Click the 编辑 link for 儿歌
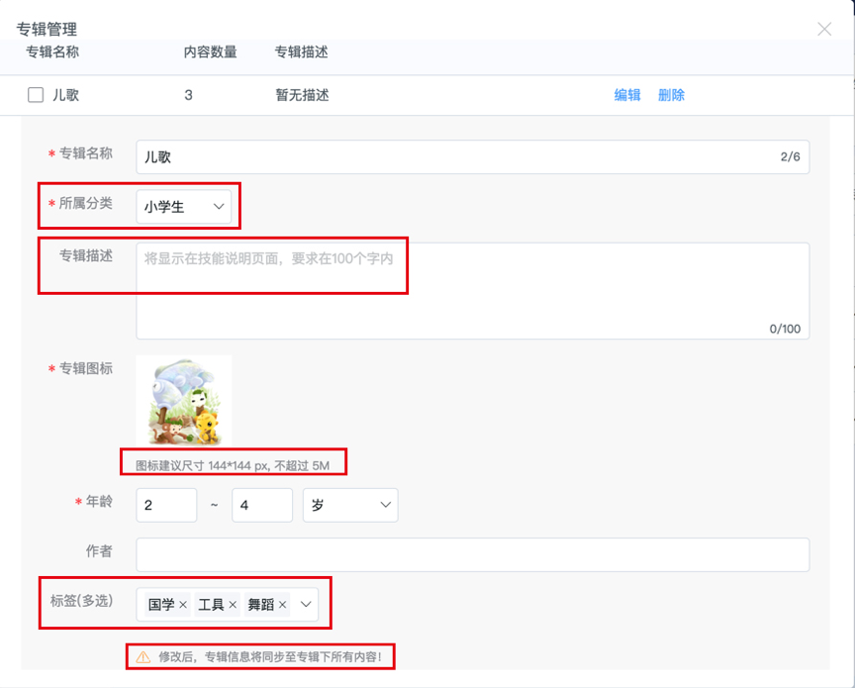855x688 pixels. click(x=627, y=95)
